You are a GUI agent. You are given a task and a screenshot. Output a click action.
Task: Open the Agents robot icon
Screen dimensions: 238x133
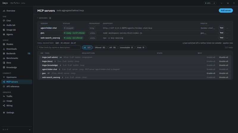pyautogui.click(x=4, y=34)
